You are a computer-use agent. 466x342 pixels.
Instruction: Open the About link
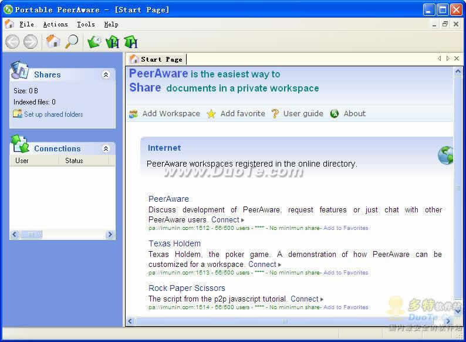[x=354, y=113]
